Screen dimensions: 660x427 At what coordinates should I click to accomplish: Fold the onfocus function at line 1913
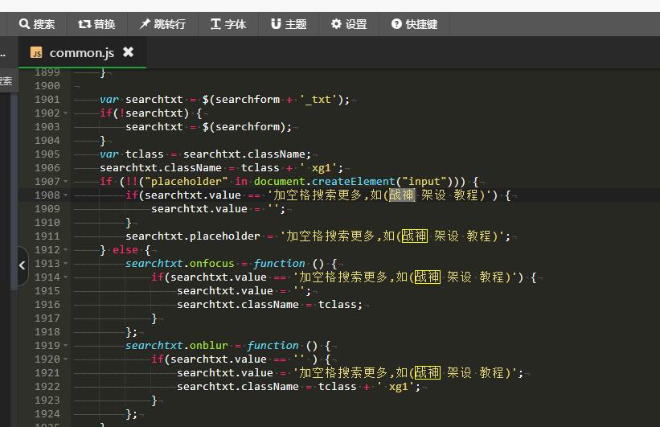pos(66,264)
